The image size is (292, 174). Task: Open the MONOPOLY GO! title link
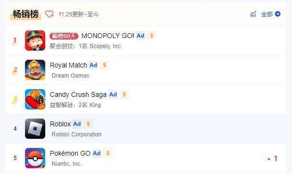tap(108, 36)
